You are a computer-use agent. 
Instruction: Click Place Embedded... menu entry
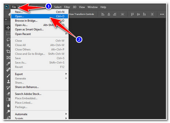[x=40, y=98]
